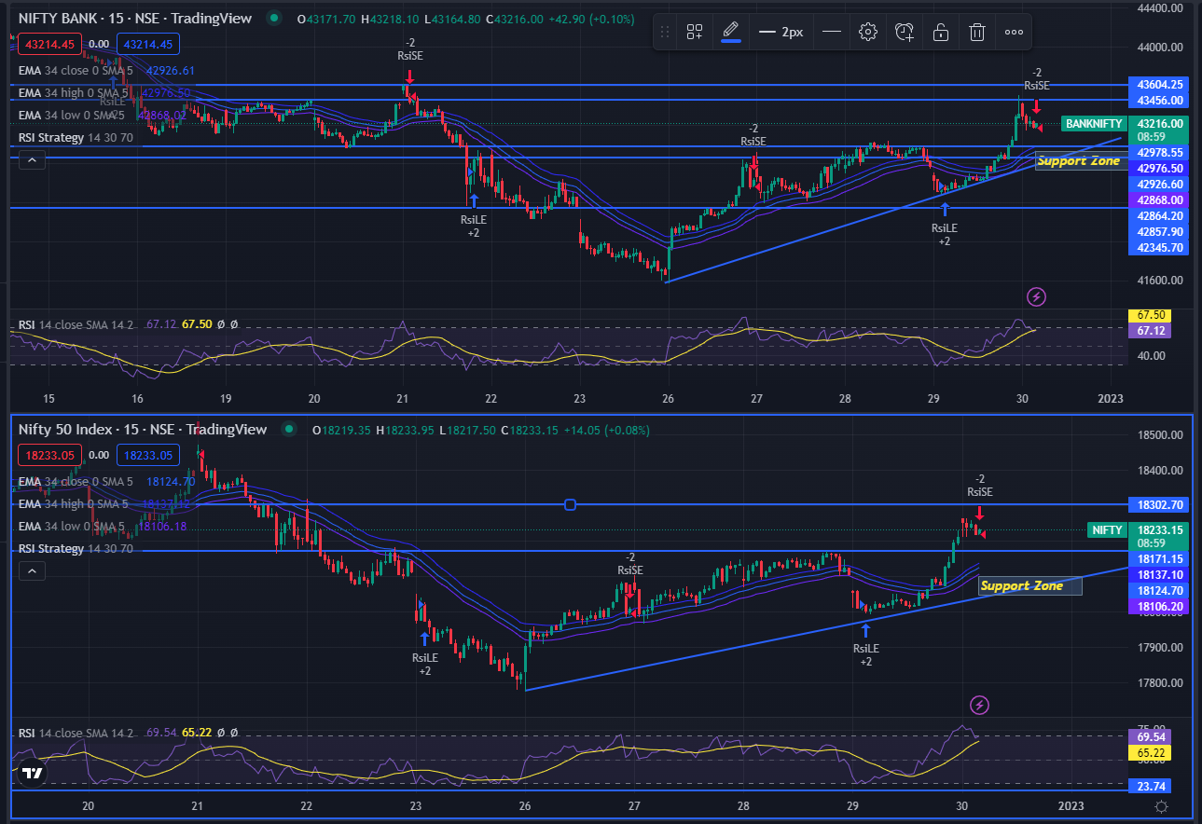Click the green market status dot on NIFTY BANK
The width and height of the screenshot is (1202, 824).
[x=272, y=18]
